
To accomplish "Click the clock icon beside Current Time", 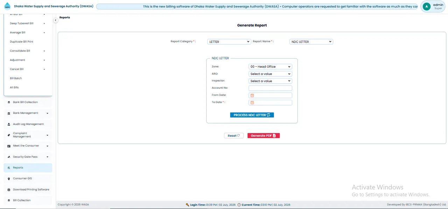I will click(239, 205).
